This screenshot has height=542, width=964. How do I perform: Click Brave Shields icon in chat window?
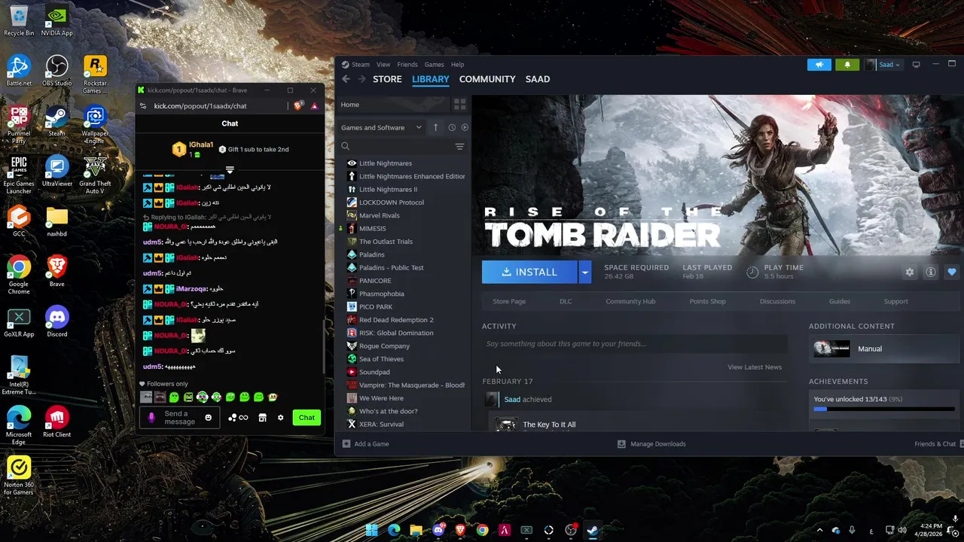click(x=298, y=106)
